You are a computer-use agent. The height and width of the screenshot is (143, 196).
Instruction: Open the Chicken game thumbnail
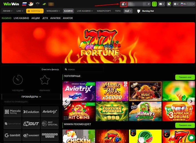point(79,136)
